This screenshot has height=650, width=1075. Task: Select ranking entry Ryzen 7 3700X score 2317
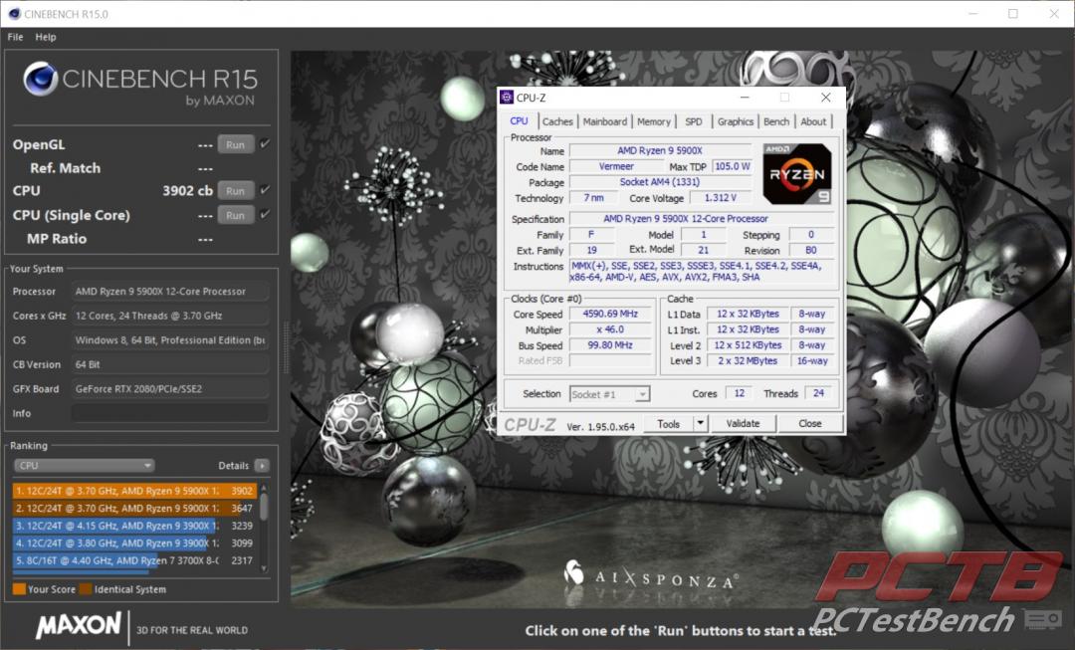pyautogui.click(x=134, y=560)
